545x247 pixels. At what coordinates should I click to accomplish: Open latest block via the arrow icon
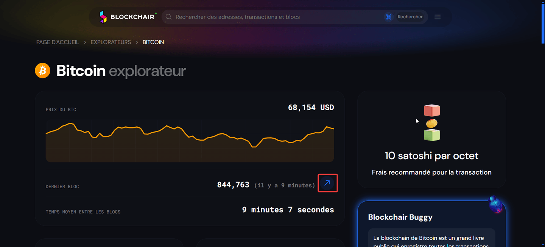coord(327,183)
